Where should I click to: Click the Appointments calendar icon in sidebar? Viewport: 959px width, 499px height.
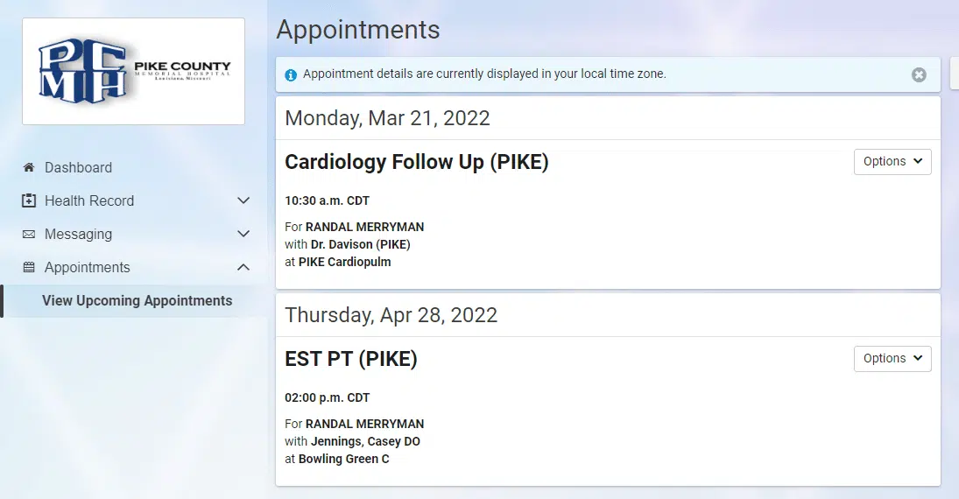(x=29, y=268)
